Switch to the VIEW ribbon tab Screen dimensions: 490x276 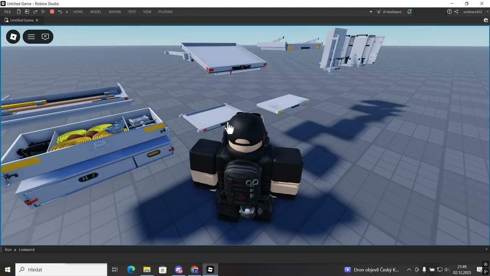tap(147, 12)
